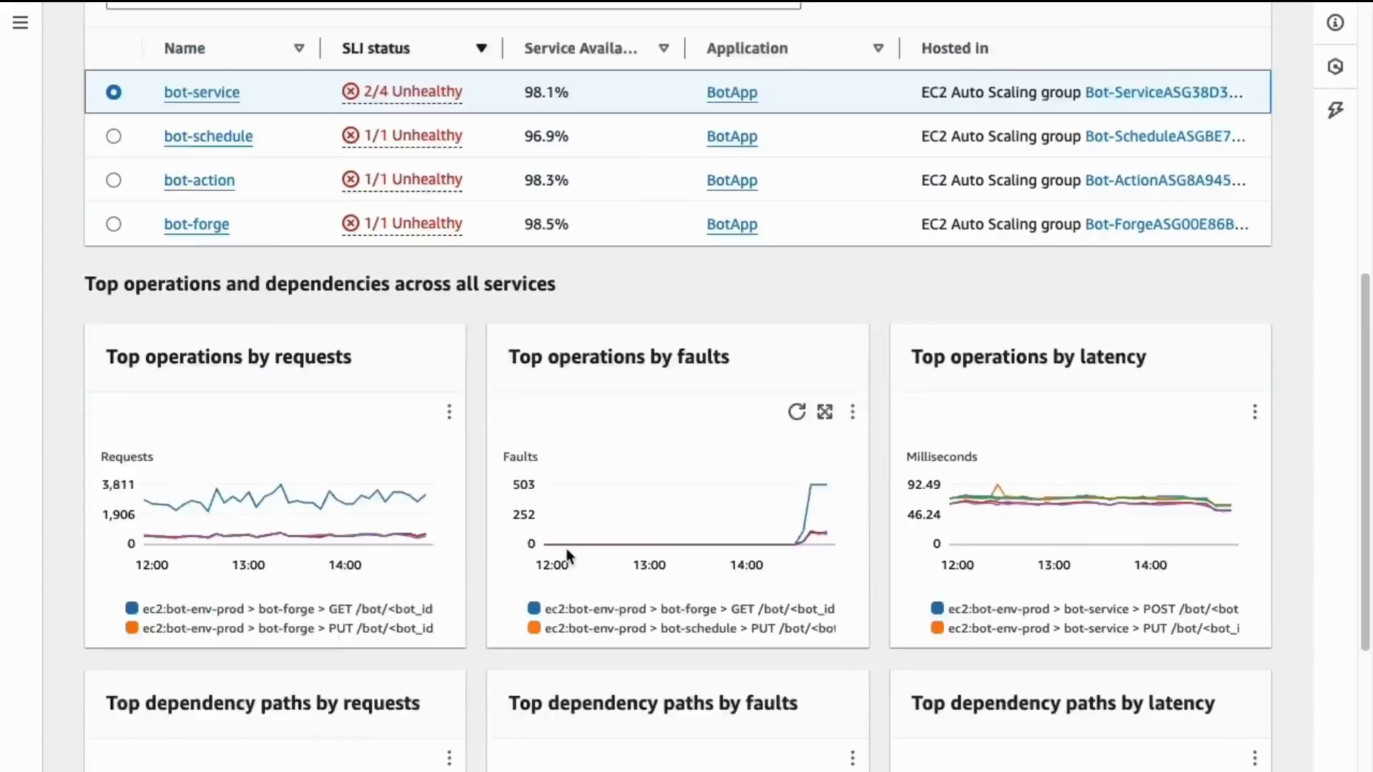The image size is (1373, 772).
Task: Enlarge the Top operations by faults chart
Action: click(825, 412)
